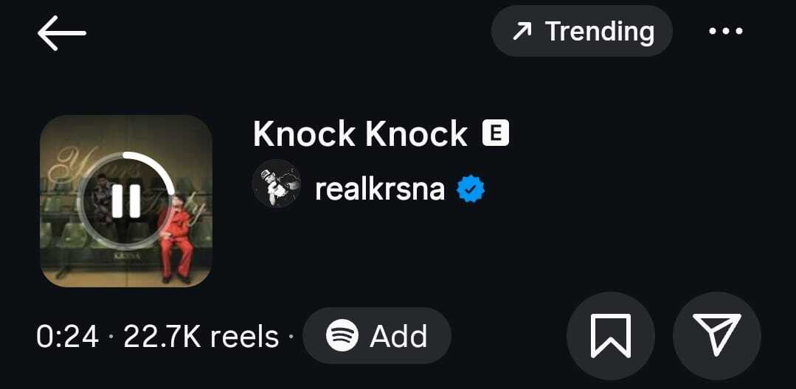Pause the audio preview playback
This screenshot has width=796, height=389.
point(126,201)
